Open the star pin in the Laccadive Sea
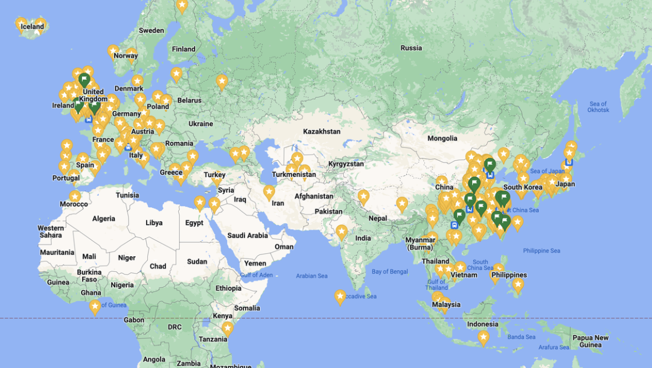Viewport: 652px width, 368px height. 340,297
